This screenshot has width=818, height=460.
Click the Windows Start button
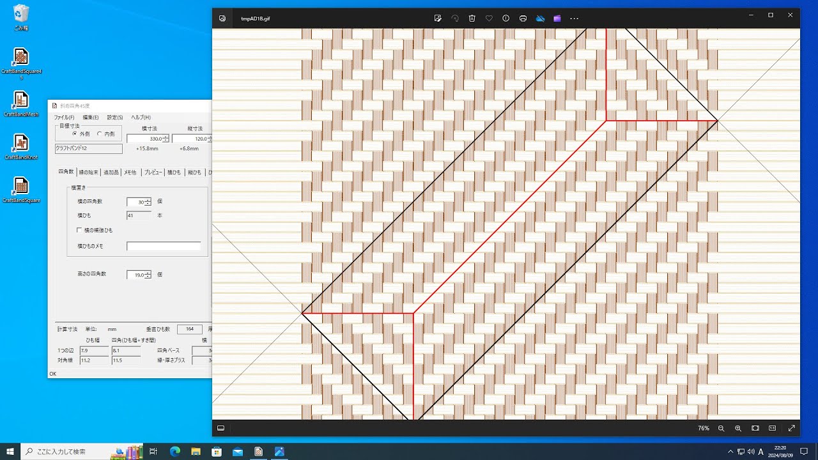point(10,452)
